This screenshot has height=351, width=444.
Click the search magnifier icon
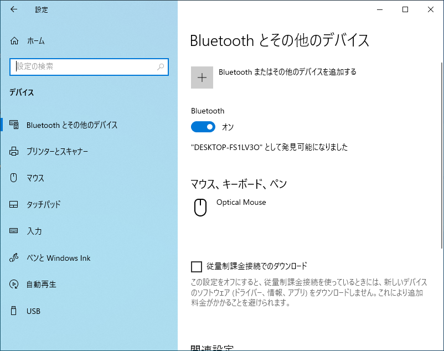(161, 67)
